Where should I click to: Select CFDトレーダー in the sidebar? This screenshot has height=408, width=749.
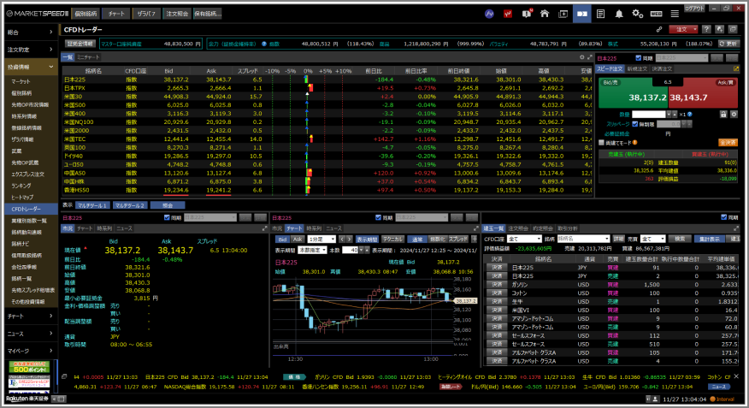pyautogui.click(x=32, y=209)
